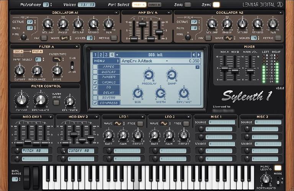This screenshot has width=294, height=191.
Task: Click the reverb Predelay knob
Action: 149,75
